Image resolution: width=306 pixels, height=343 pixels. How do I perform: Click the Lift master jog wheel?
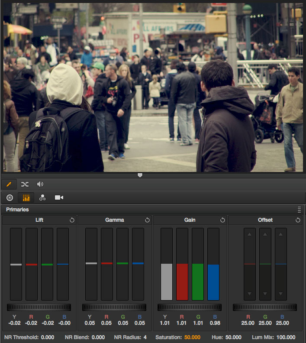[x=39, y=307]
